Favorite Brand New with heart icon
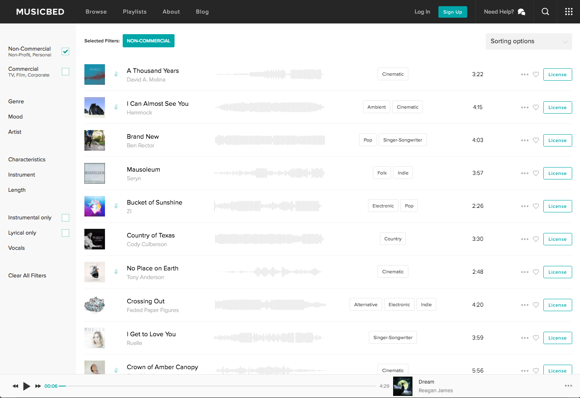580x398 pixels. coord(536,140)
